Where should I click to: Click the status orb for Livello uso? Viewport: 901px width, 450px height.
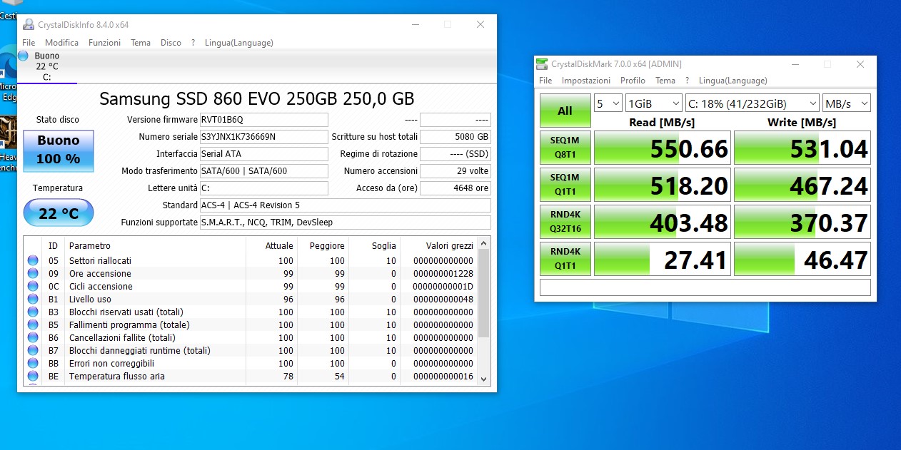pos(33,299)
